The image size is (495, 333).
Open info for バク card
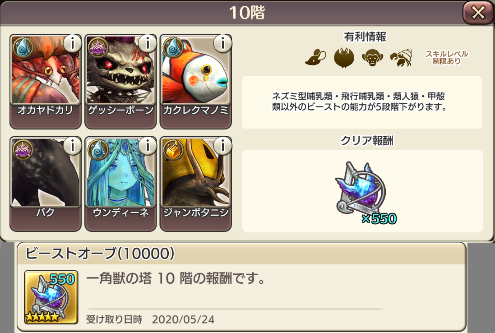point(72,146)
